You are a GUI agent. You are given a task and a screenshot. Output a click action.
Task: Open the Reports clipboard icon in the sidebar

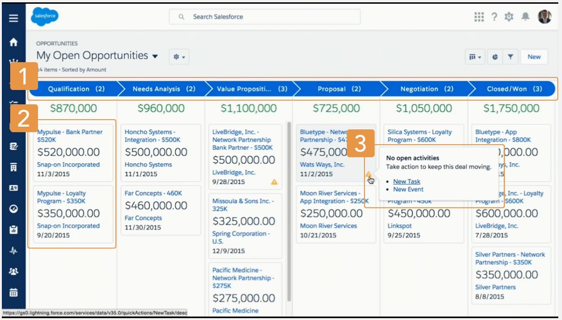tap(13, 230)
